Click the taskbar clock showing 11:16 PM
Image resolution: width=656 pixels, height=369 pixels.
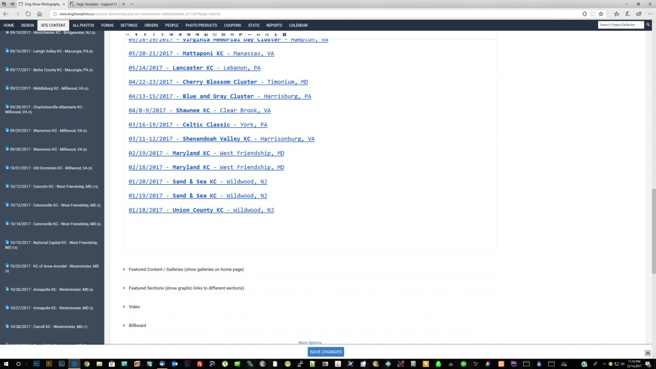click(635, 364)
